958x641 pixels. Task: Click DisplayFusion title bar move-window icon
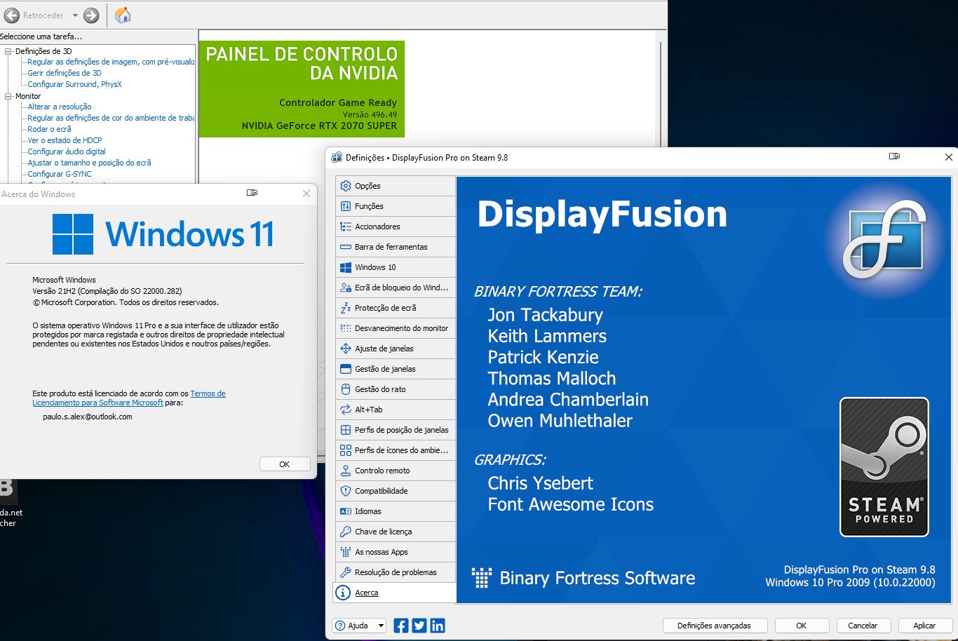(894, 157)
